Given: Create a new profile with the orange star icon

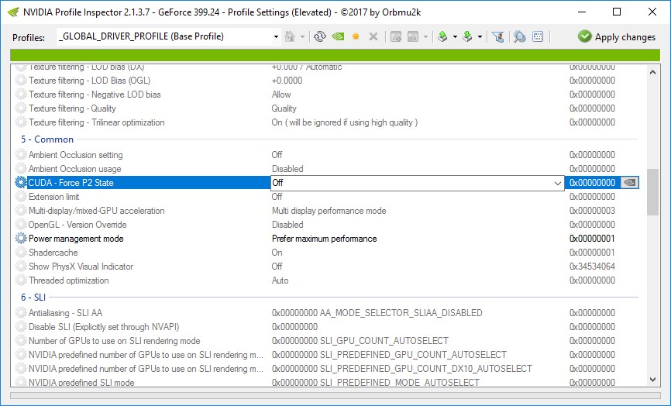Looking at the screenshot, I should (x=356, y=36).
